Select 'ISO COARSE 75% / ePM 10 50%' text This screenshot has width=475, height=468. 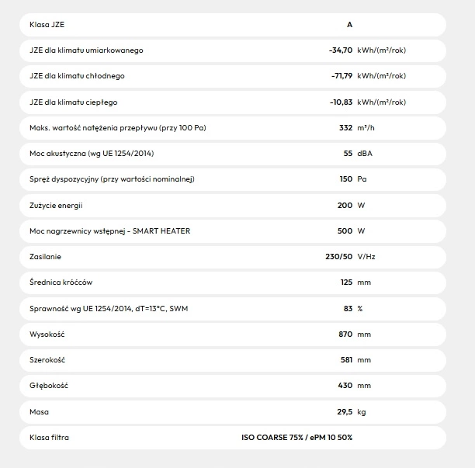pos(297,437)
